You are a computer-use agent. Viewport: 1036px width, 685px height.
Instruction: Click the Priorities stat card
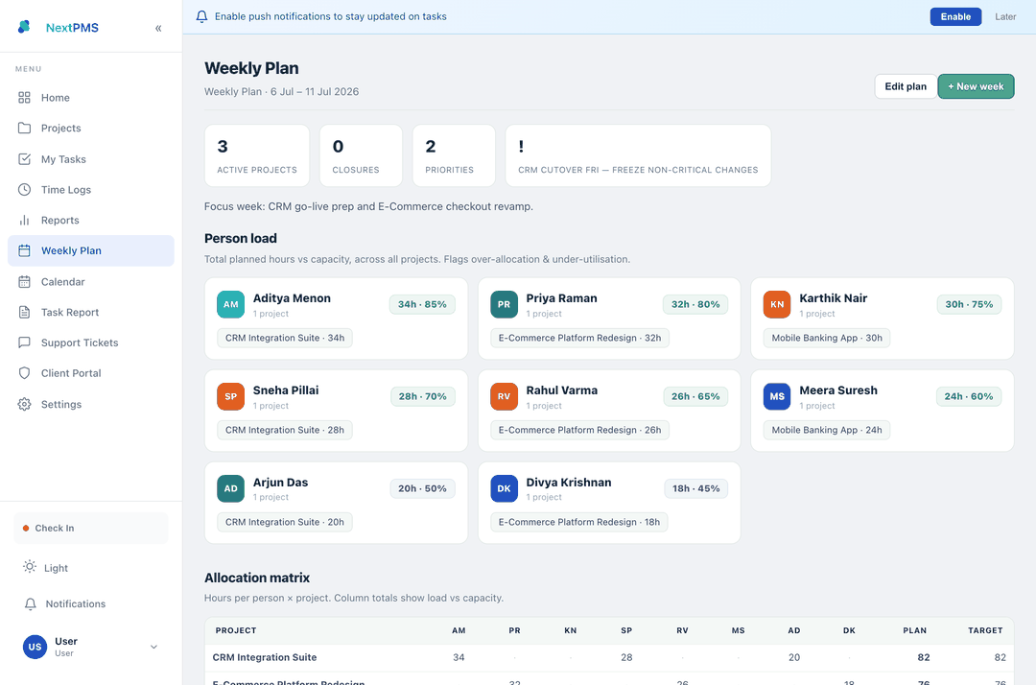(x=454, y=155)
